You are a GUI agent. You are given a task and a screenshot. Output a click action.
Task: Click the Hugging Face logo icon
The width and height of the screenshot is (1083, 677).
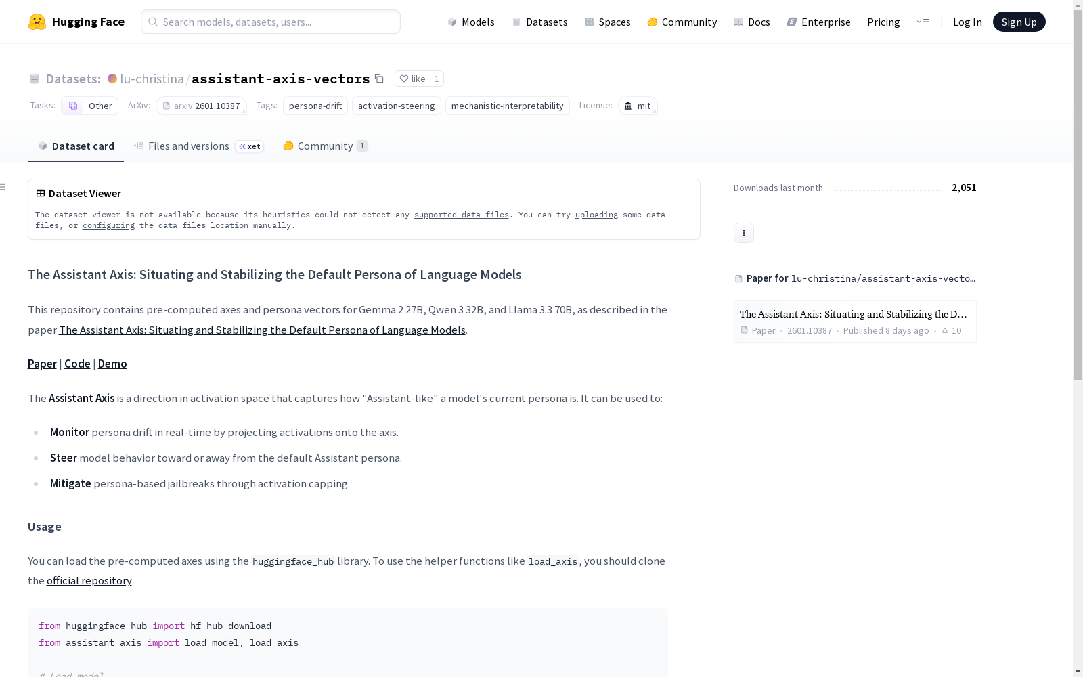[x=37, y=22]
